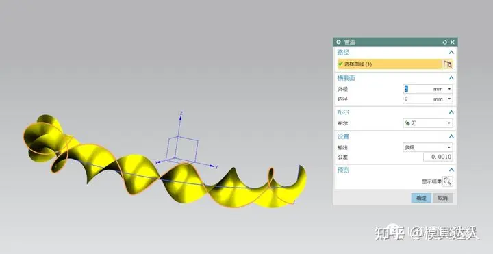The width and height of the screenshot is (493, 254).
Task: Open the 布尔 type dropdown showing 无
Action: (x=427, y=123)
